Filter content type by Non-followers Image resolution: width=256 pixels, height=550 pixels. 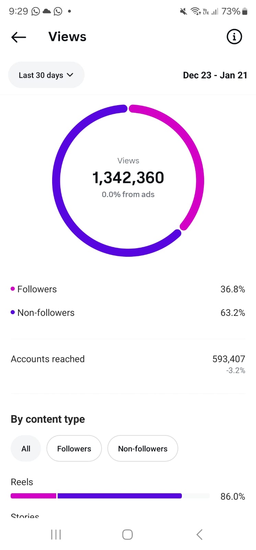143,449
